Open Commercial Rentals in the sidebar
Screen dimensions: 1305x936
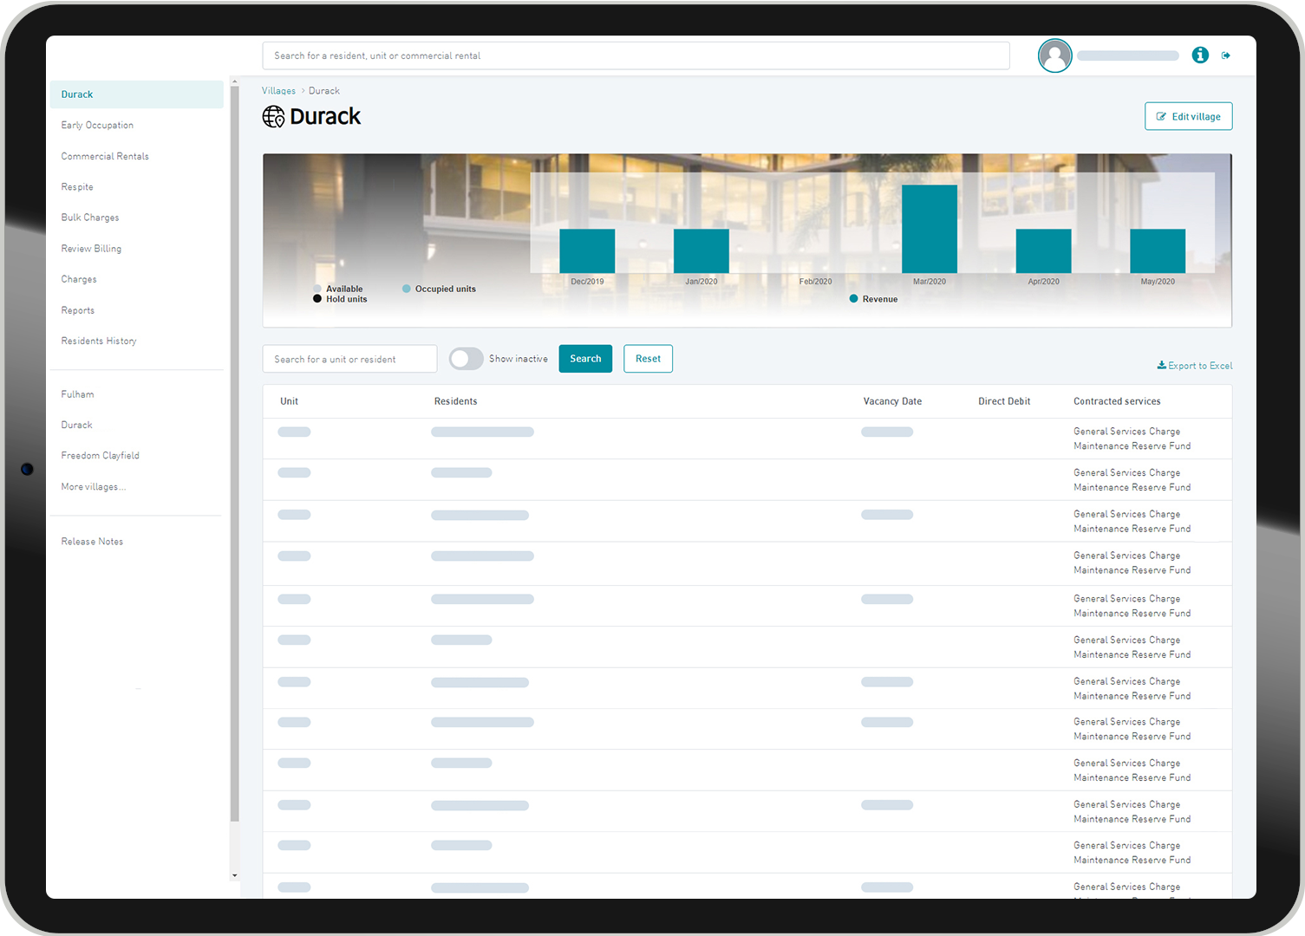[105, 157]
